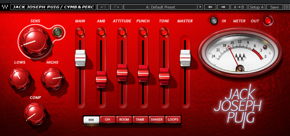Toggle the TONE fader LED button

(x=164, y=32)
